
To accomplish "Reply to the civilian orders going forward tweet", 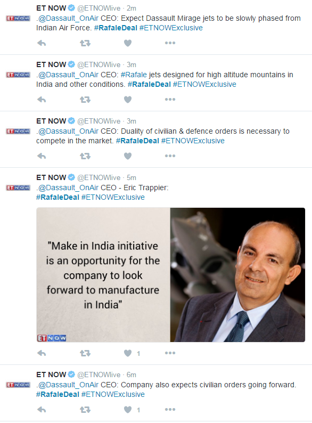I will pos(42,410).
